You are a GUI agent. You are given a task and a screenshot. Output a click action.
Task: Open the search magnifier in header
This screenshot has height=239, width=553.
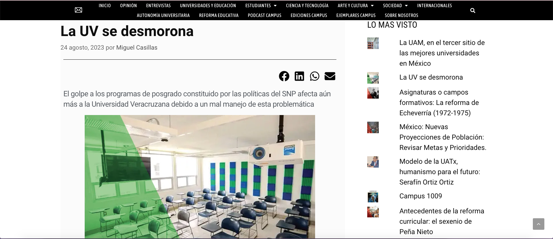[473, 10]
